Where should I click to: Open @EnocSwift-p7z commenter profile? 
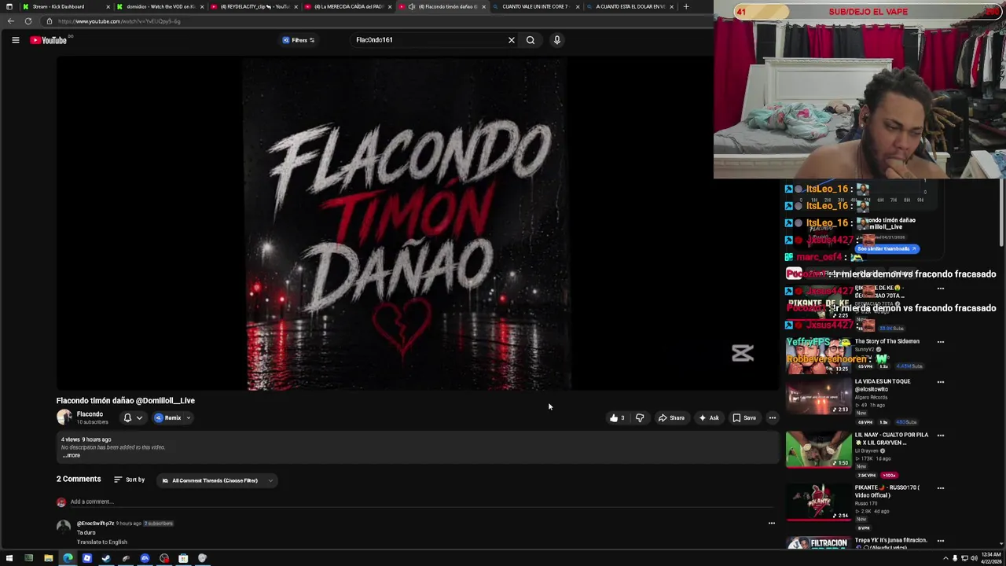[x=95, y=523]
